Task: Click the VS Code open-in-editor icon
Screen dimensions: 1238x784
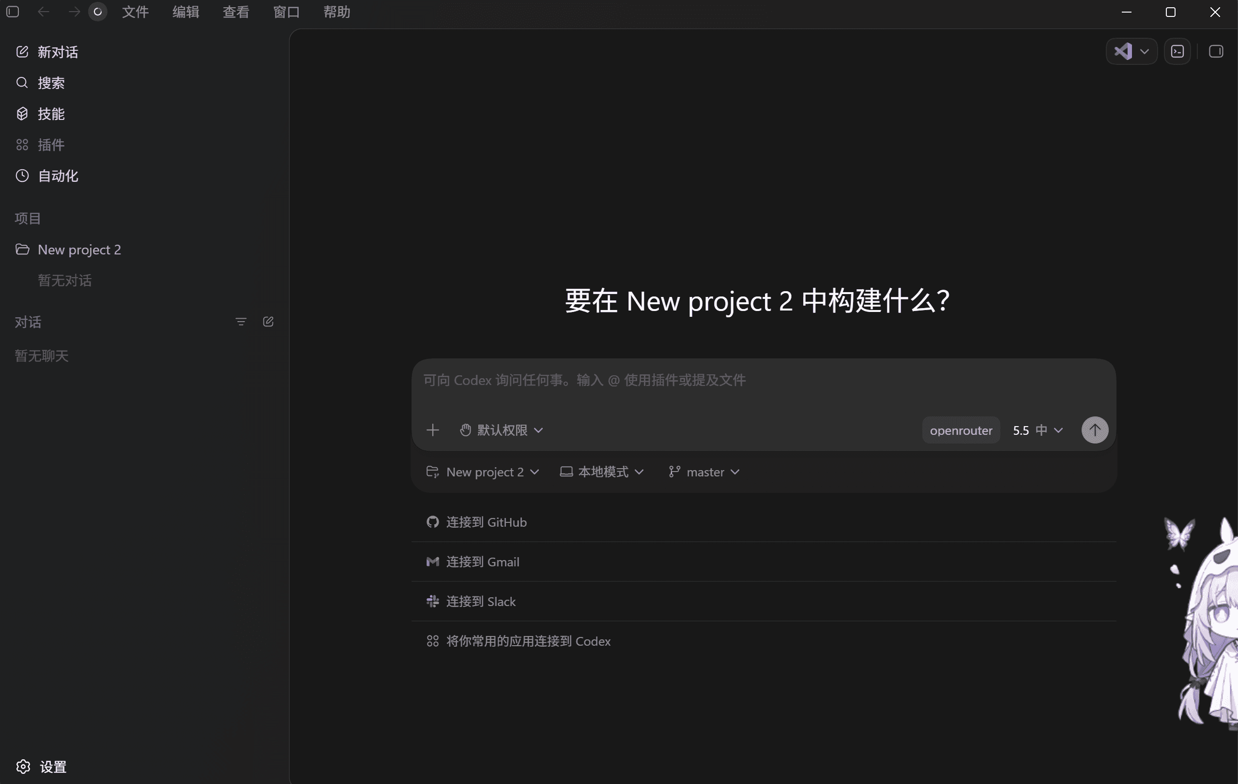Action: click(x=1123, y=51)
